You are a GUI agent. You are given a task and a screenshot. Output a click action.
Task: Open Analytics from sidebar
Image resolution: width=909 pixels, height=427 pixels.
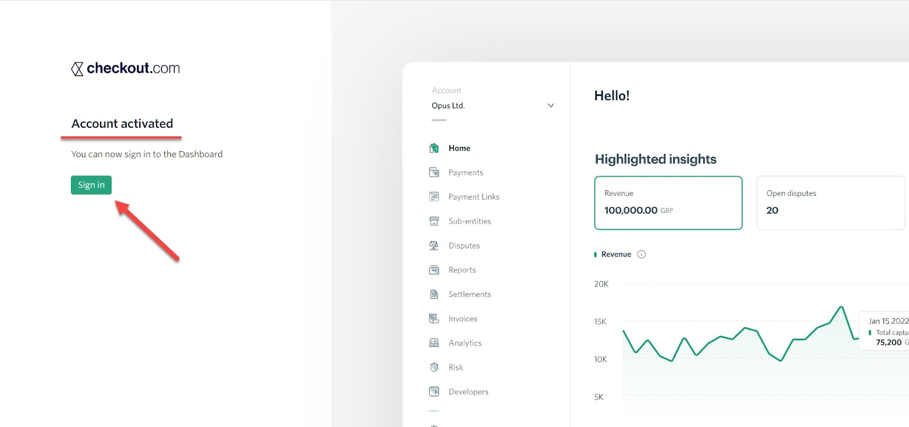click(465, 344)
